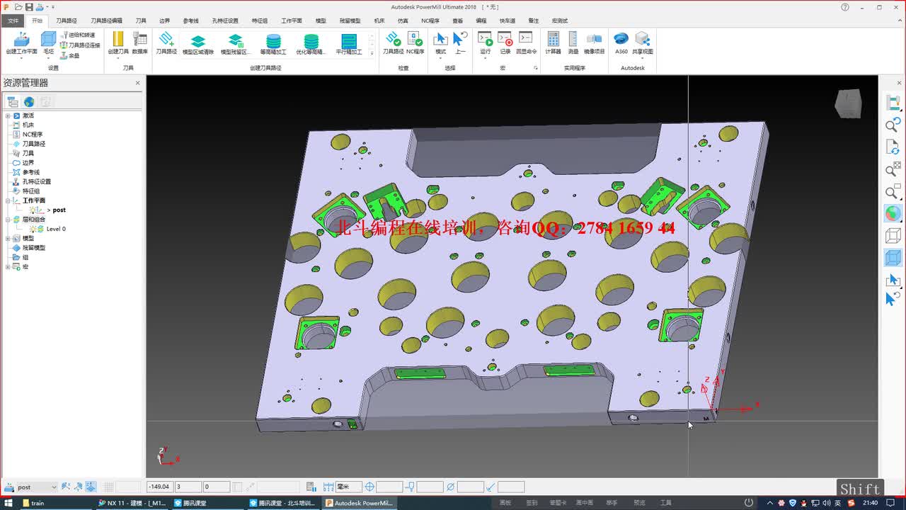Switch to the NC程序 ribbon tab
The width and height of the screenshot is (906, 510).
point(430,21)
